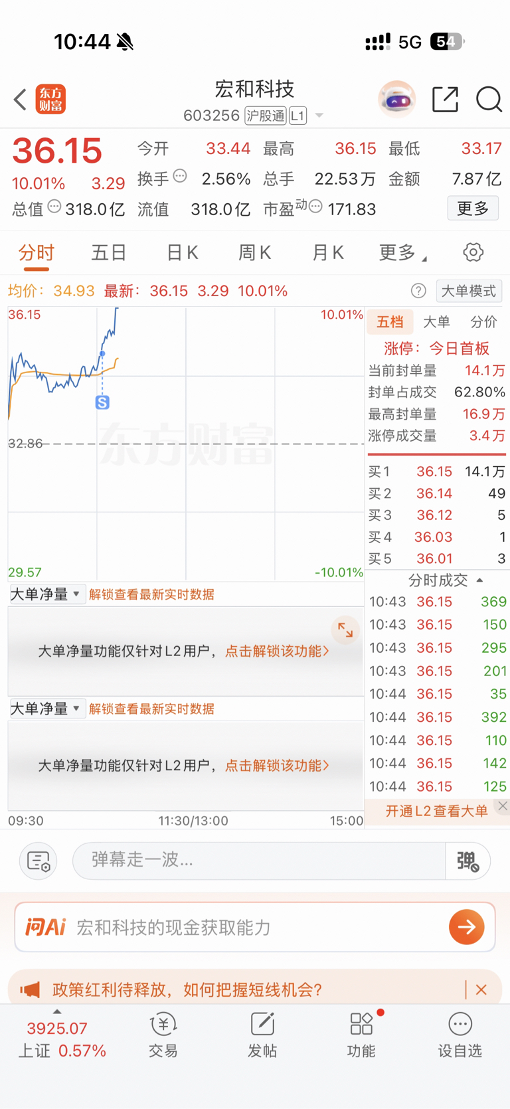Toggle 大单模式 mode

[469, 291]
